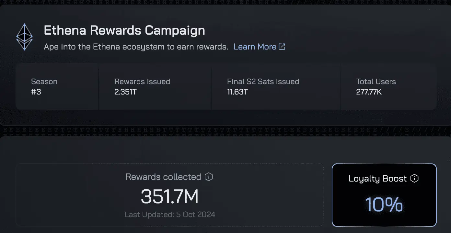The width and height of the screenshot is (451, 233).
Task: Click the Rewards collected info icon
Action: coord(209,177)
